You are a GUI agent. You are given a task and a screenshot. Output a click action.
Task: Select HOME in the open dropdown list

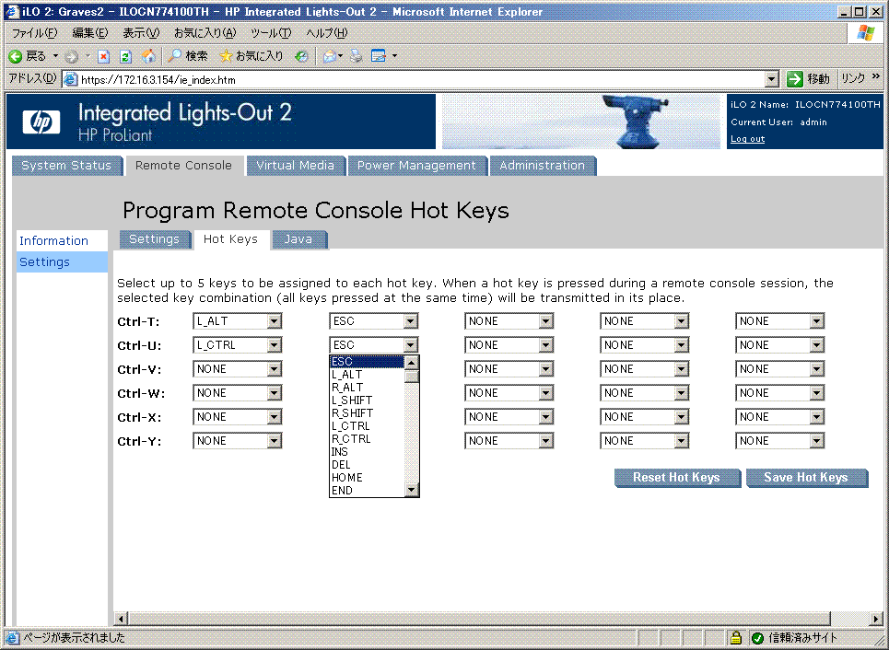pyautogui.click(x=368, y=478)
